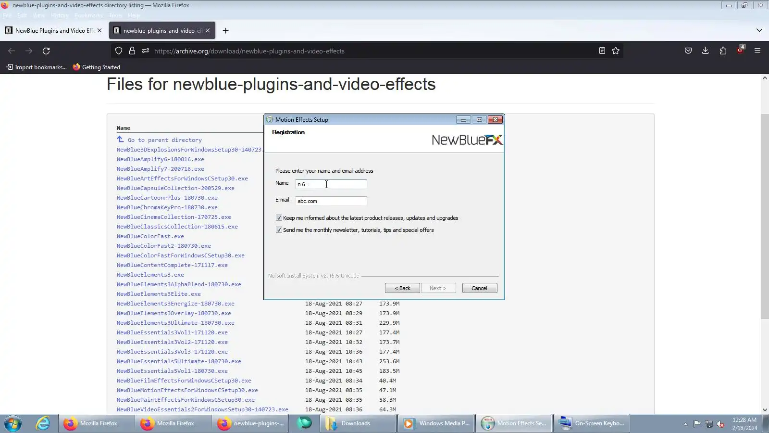The height and width of the screenshot is (433, 769).
Task: Click NewBlueEssentials5Ultimate-180730.exe link
Action: coord(179,361)
